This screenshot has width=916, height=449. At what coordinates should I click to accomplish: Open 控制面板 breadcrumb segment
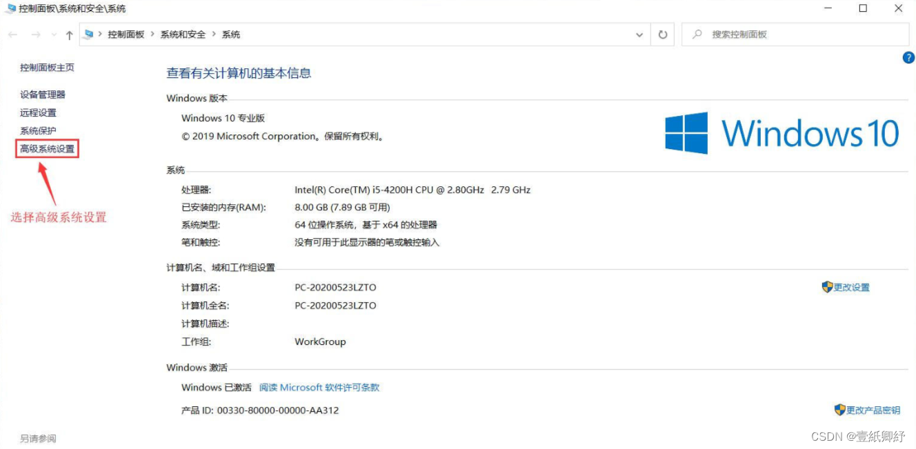coord(126,34)
